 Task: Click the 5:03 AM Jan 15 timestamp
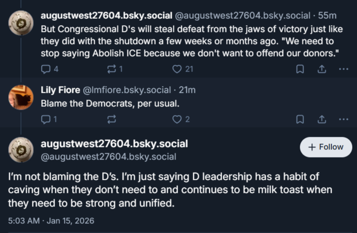click(x=51, y=220)
